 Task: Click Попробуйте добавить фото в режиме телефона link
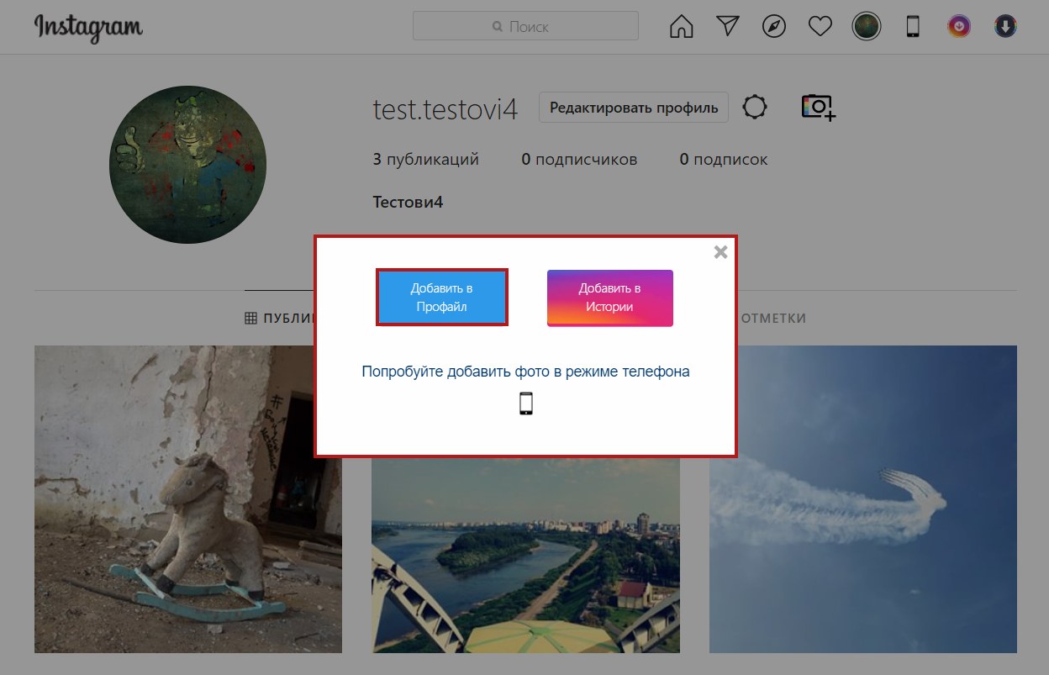(x=526, y=371)
